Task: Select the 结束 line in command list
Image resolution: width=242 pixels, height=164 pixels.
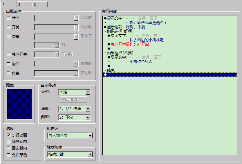Action: coord(170,70)
